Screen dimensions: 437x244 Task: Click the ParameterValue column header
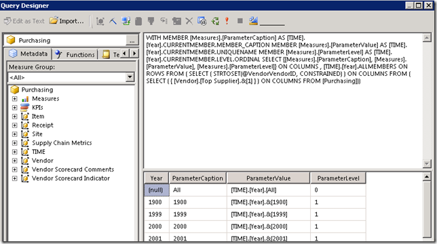[x=269, y=178]
